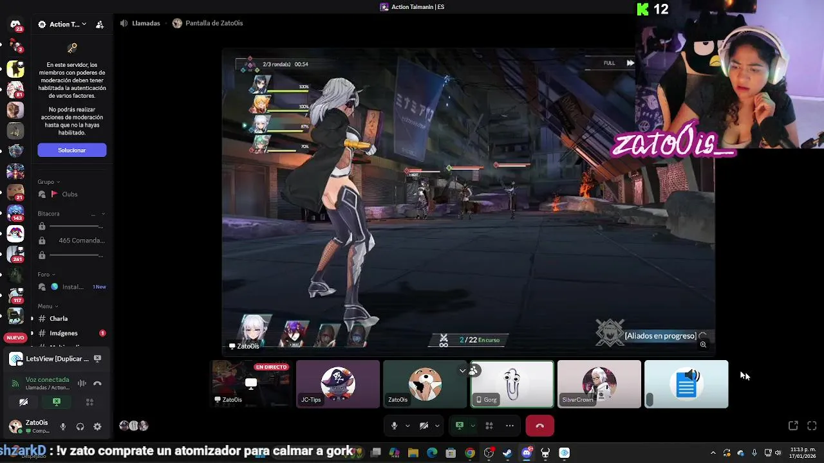Select the ZatoOis live stream thumbnail
This screenshot has width=824, height=463.
coord(251,384)
